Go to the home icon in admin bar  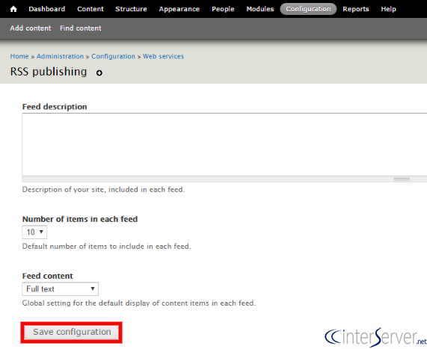click(x=13, y=9)
